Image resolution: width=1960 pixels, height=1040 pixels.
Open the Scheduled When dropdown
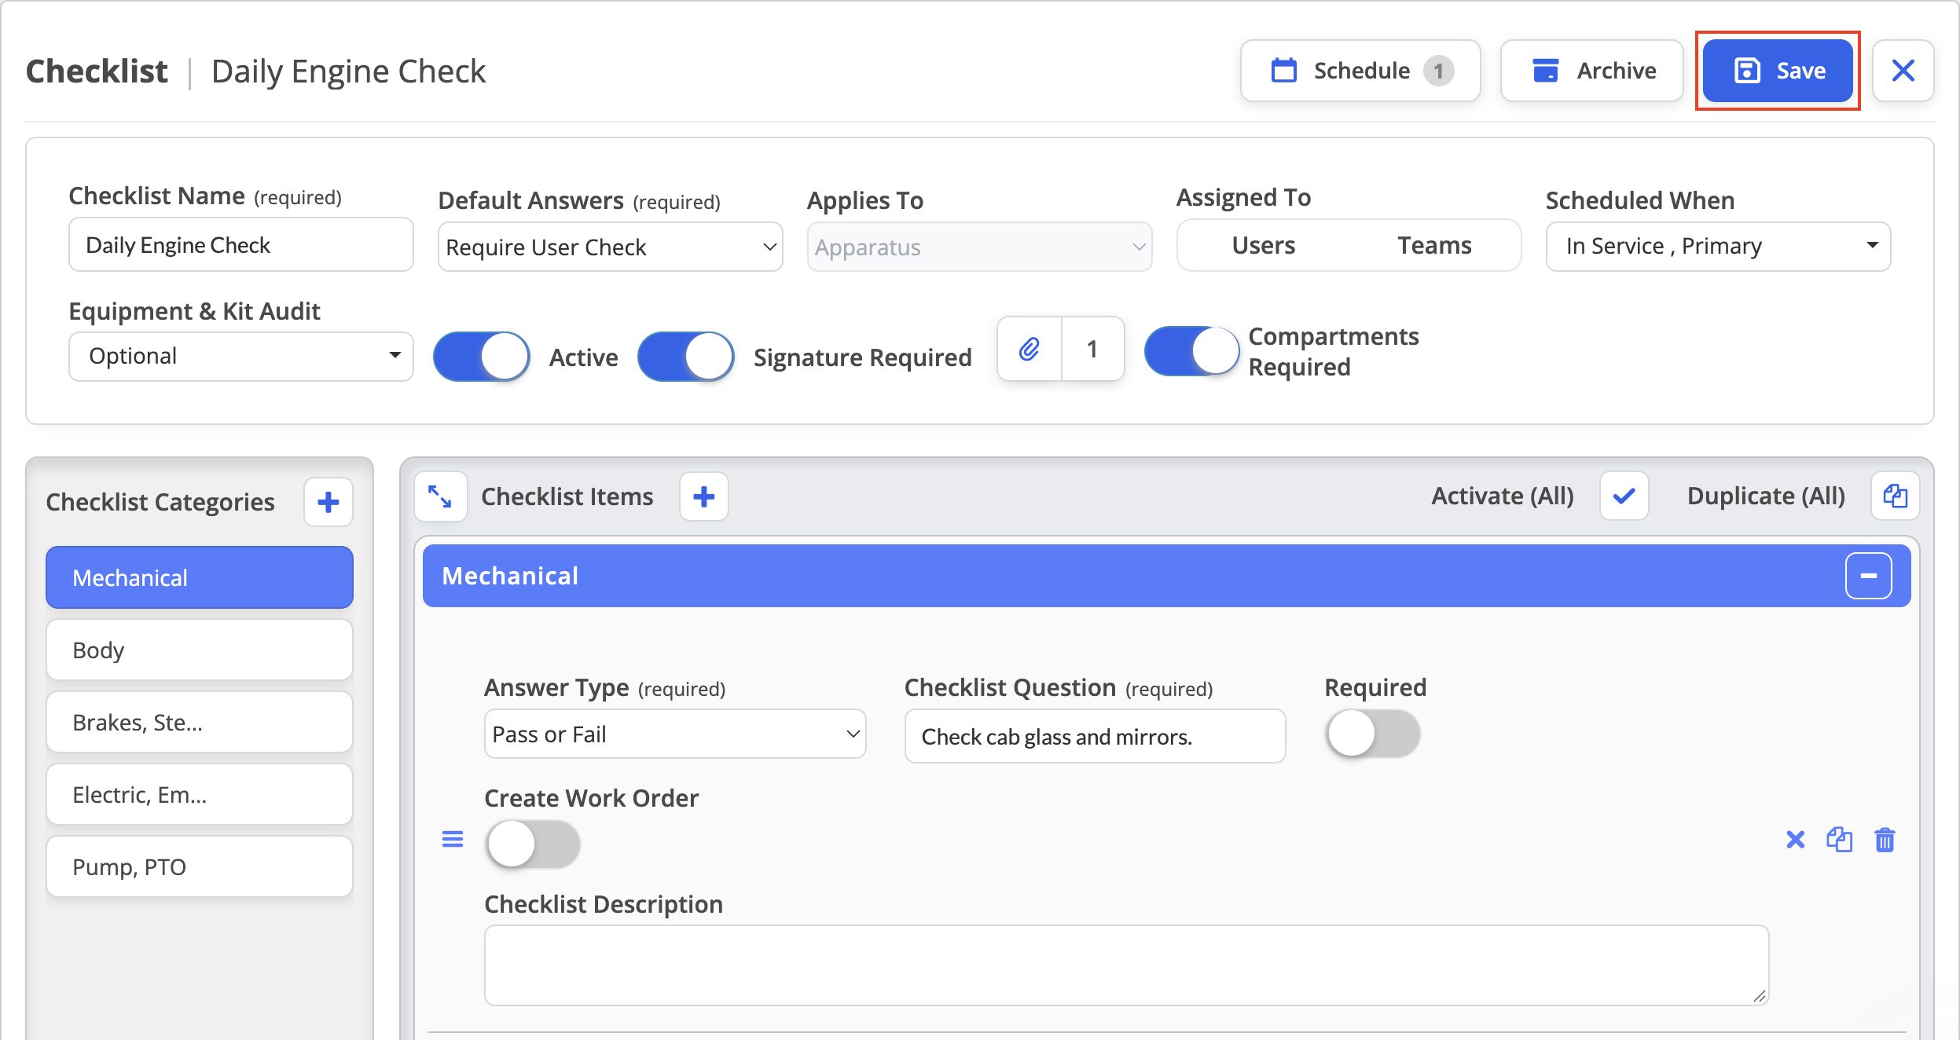1718,247
